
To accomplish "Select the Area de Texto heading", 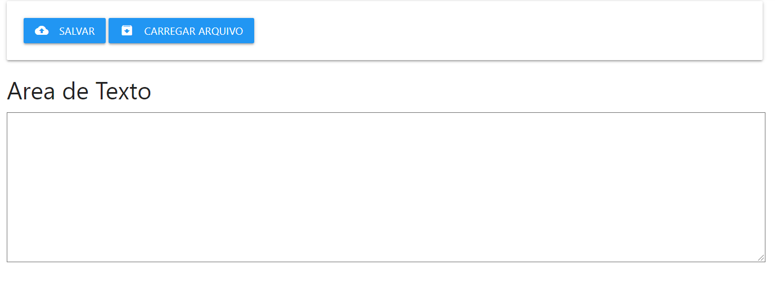I will click(x=79, y=91).
